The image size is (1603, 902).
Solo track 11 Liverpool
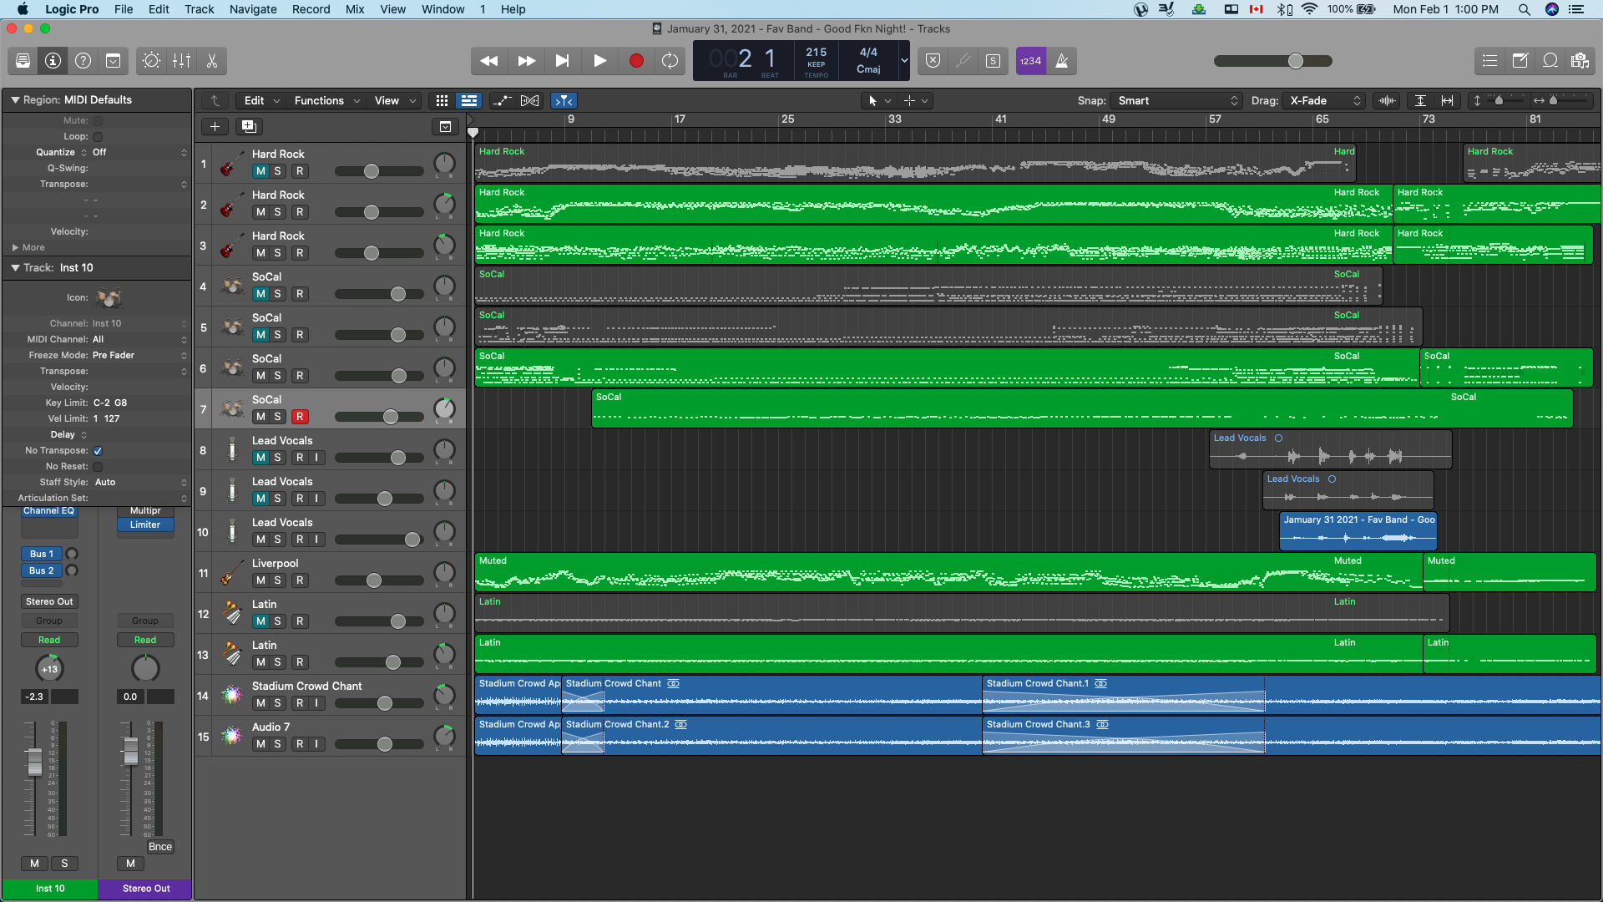click(278, 580)
